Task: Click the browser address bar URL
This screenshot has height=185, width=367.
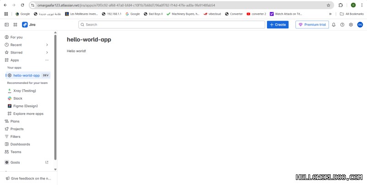Action: point(126,5)
